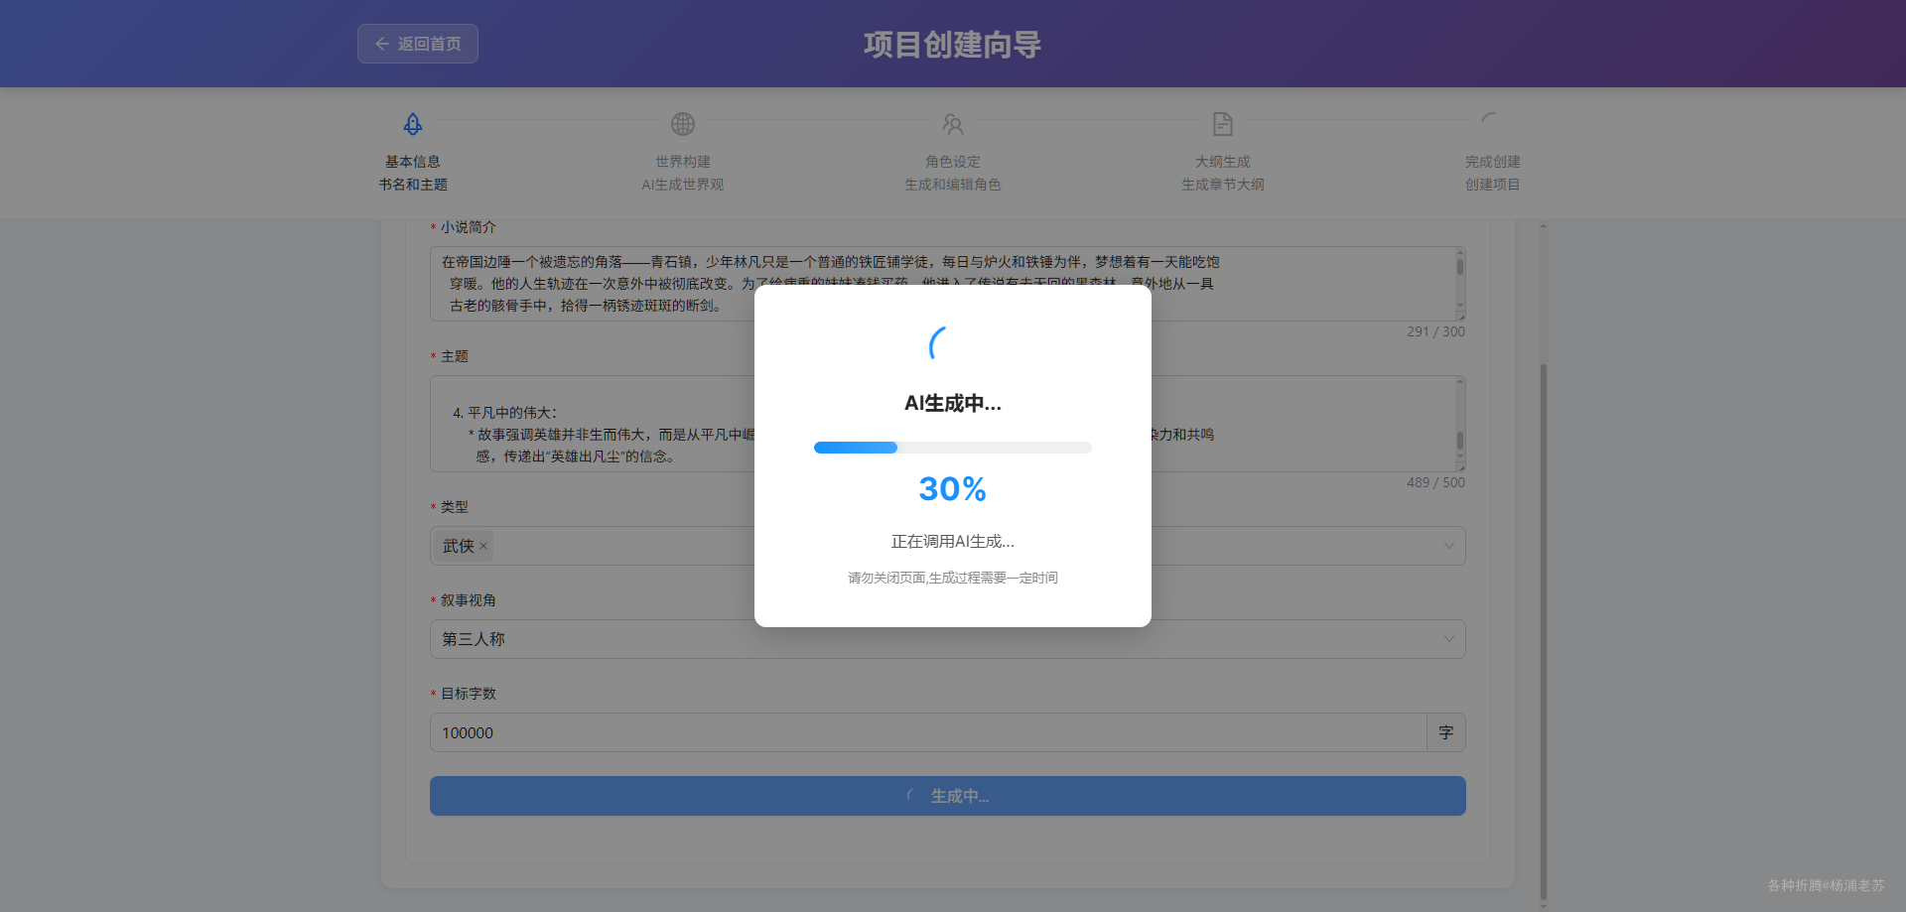Expand the 叙事视角 dropdown showing 第三人称

948,639
